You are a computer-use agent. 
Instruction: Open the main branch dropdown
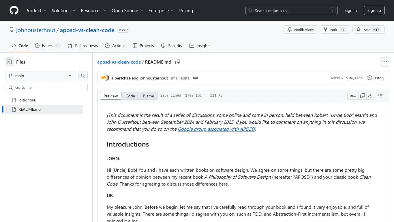(40, 76)
